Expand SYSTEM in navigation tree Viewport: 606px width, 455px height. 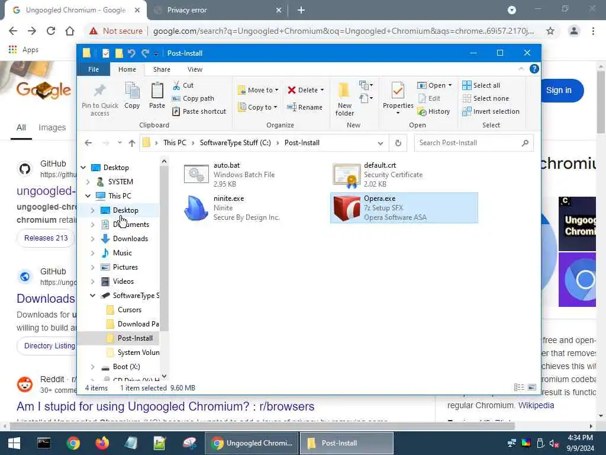coord(88,182)
